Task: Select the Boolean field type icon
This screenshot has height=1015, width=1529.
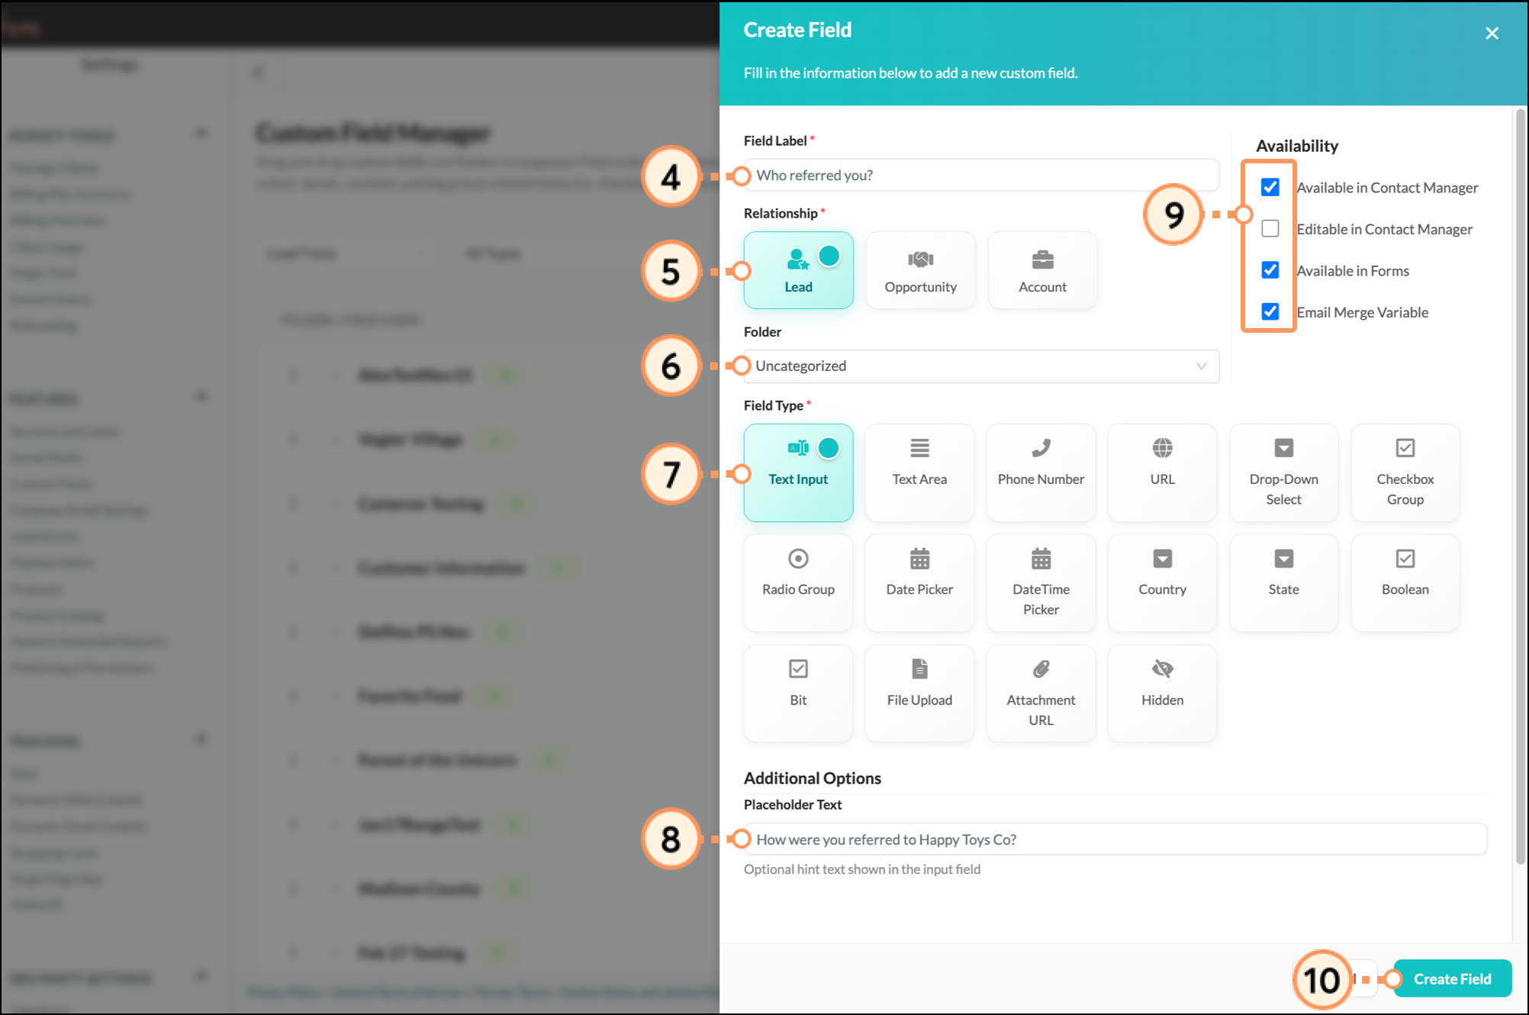Action: point(1405,559)
